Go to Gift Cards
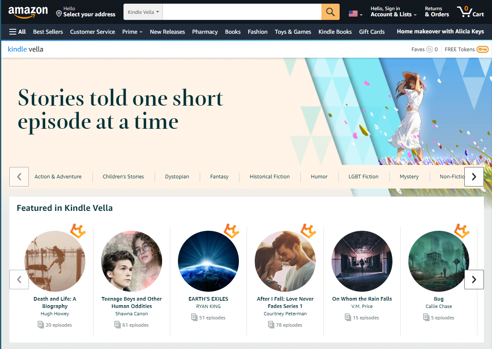Image resolution: width=492 pixels, height=349 pixels. 372,32
